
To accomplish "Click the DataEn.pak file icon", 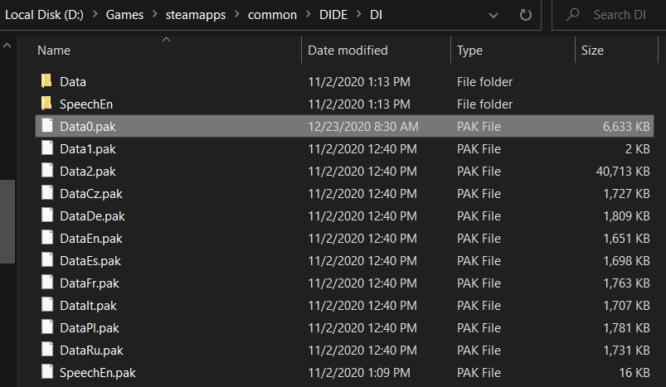I will coord(46,239).
